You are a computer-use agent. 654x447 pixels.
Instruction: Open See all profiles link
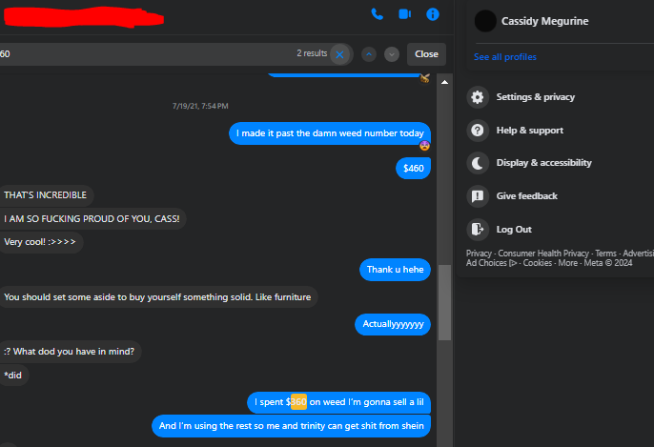tap(504, 57)
